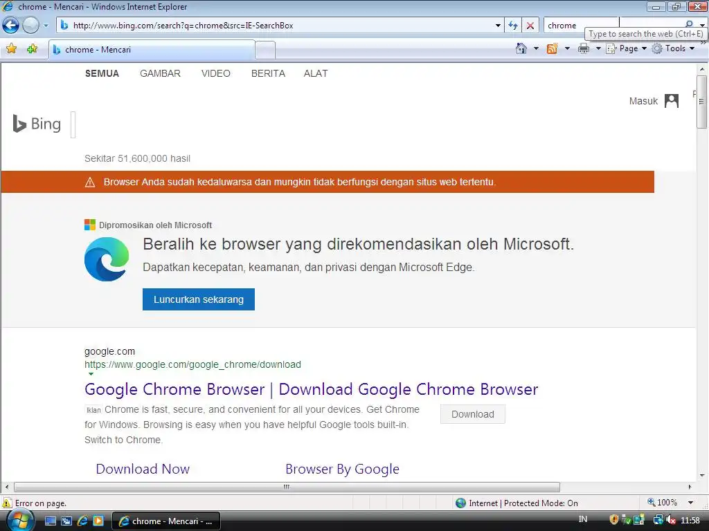Open the Tools menu

[673, 48]
